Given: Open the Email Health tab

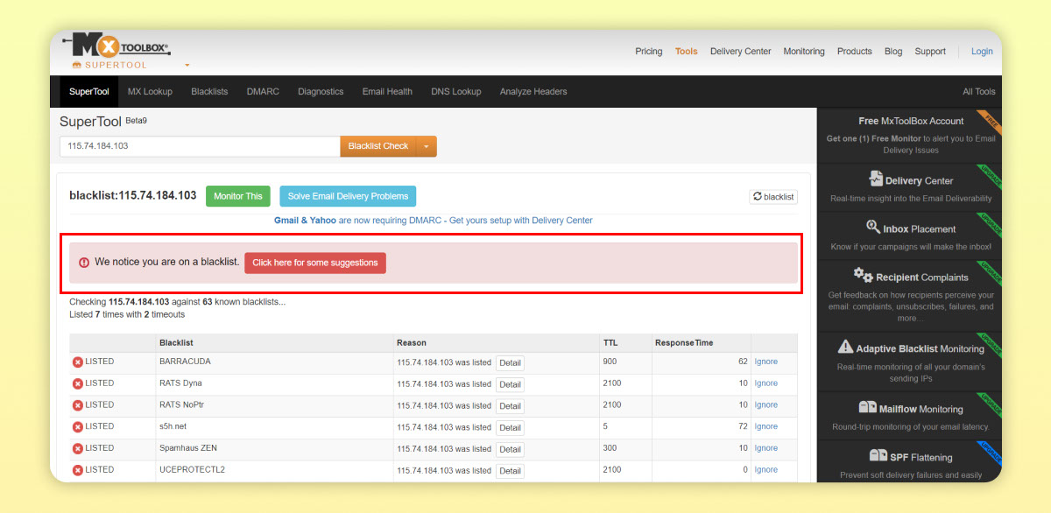Looking at the screenshot, I should pyautogui.click(x=387, y=91).
